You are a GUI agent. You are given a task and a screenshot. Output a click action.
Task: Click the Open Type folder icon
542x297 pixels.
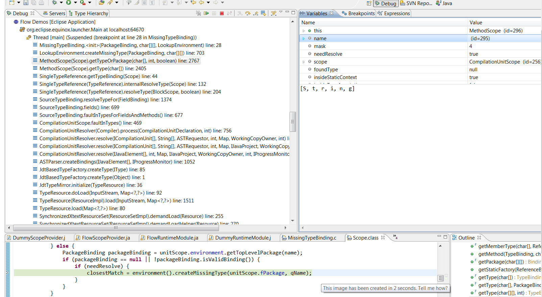pos(102,3)
